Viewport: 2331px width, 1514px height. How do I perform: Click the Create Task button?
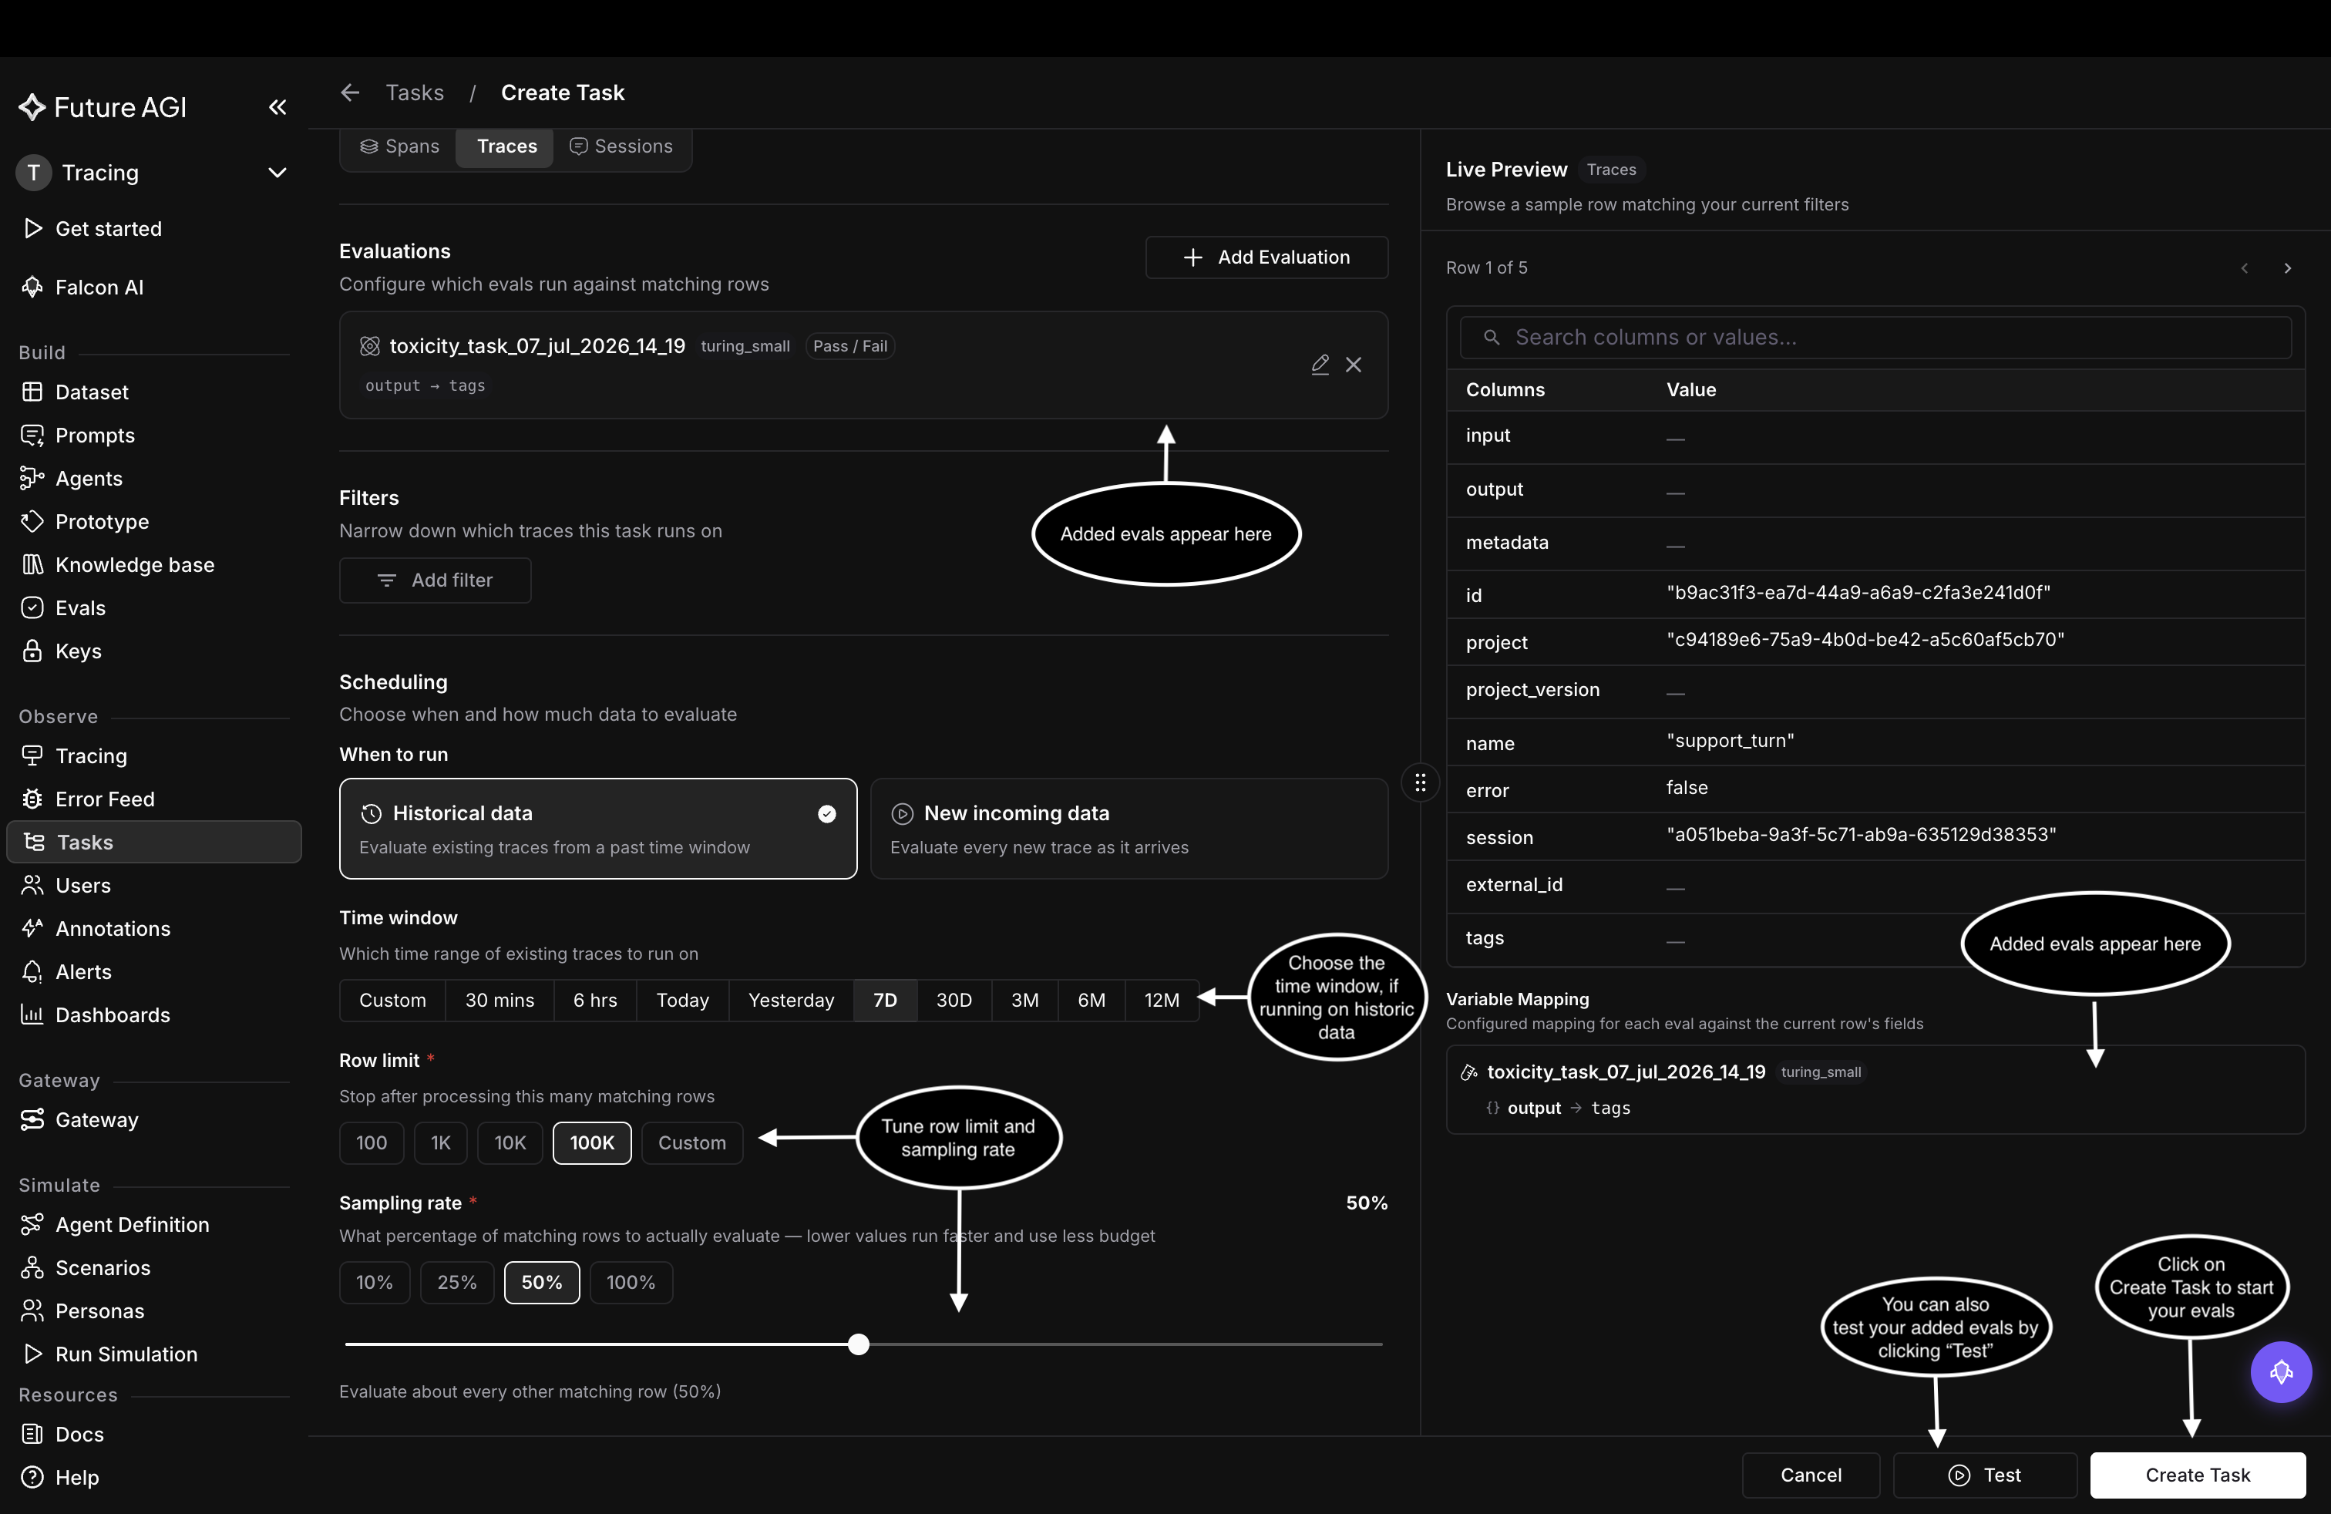[x=2197, y=1475]
